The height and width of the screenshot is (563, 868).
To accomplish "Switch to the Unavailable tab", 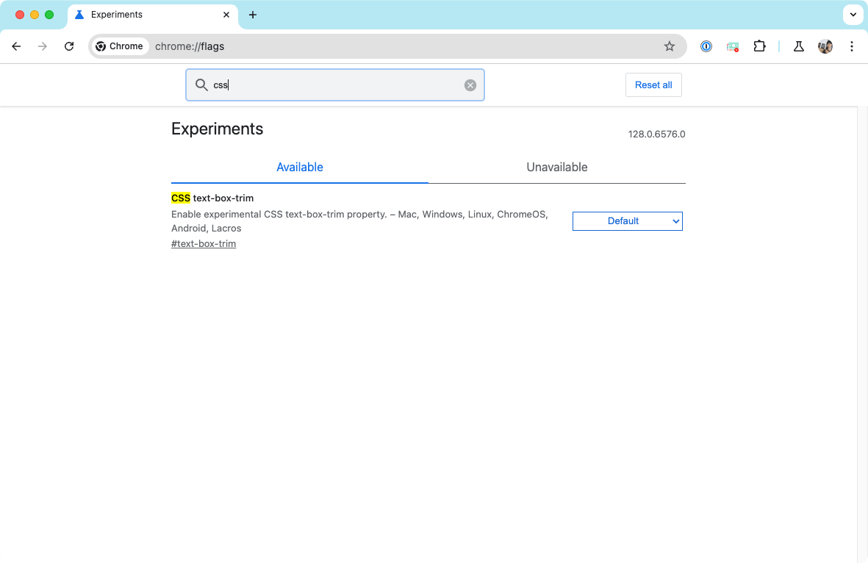I will click(556, 167).
